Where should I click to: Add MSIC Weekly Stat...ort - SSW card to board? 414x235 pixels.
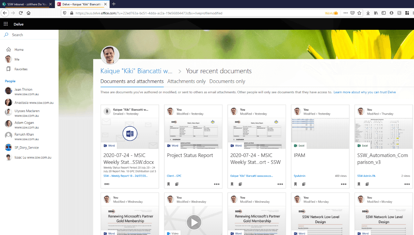click(x=240, y=184)
